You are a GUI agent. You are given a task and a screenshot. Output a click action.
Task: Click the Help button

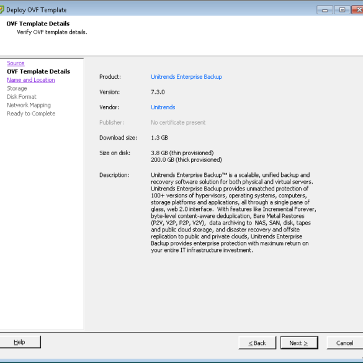pyautogui.click(x=19, y=342)
